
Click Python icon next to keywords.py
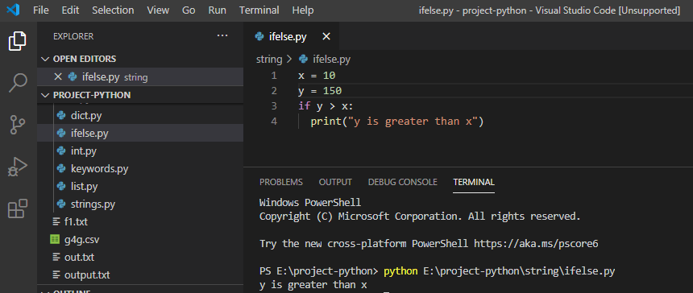click(x=61, y=168)
